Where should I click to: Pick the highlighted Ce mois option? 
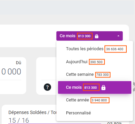tap(95, 87)
